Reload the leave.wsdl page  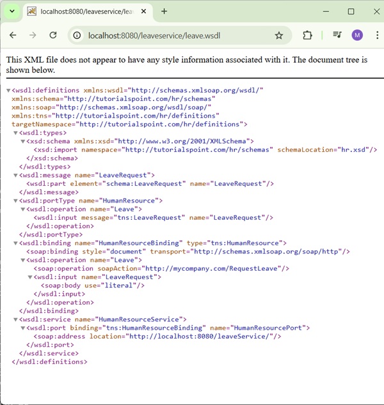coord(52,35)
